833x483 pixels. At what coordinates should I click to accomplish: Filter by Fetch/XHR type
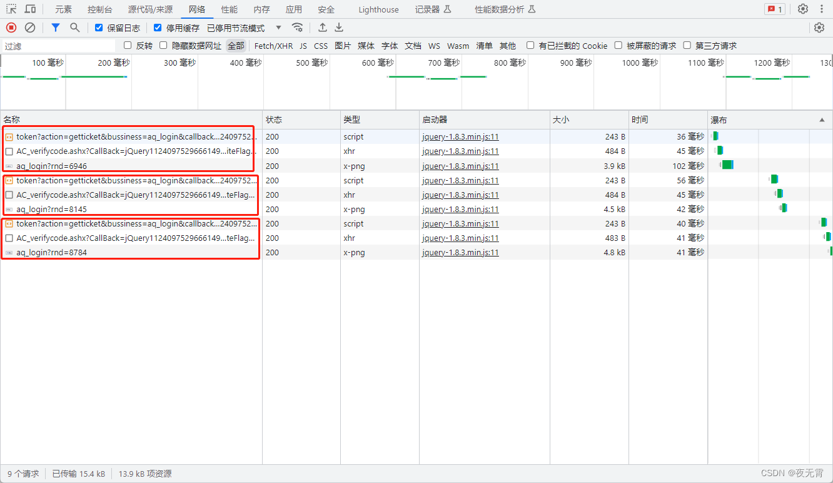tap(273, 46)
